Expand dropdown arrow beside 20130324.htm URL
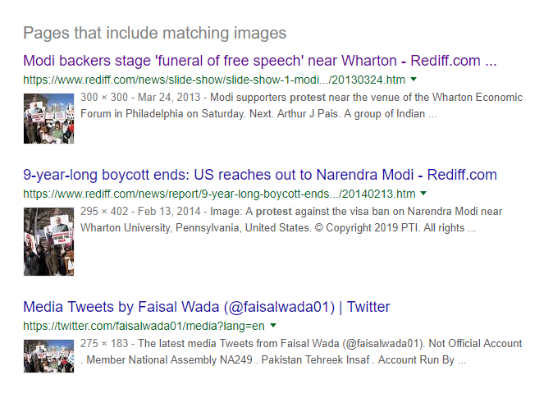Image resolution: width=553 pixels, height=398 pixels. pos(414,80)
